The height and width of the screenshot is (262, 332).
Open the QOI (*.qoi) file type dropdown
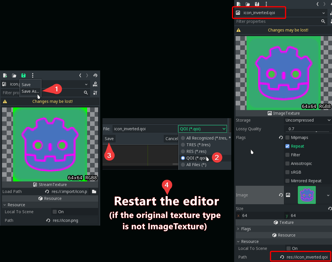point(203,129)
